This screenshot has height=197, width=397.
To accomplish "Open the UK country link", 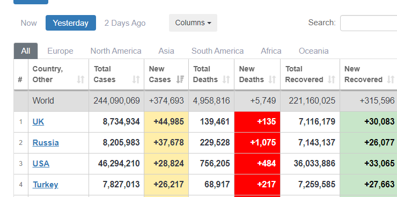I will coord(38,122).
